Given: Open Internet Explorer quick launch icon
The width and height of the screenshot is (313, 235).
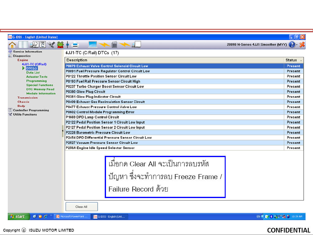Looking at the screenshot, I should coord(46,216).
